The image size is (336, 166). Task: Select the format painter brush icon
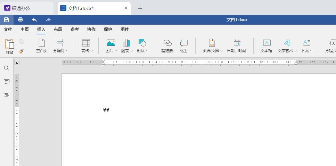[21, 51]
